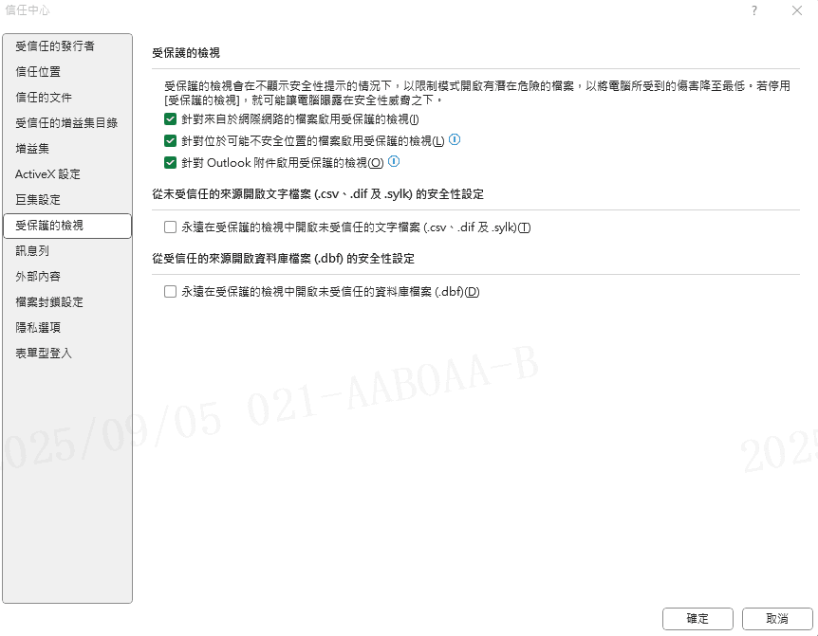
Task: Open 隱私選項 settings
Action: 38,328
